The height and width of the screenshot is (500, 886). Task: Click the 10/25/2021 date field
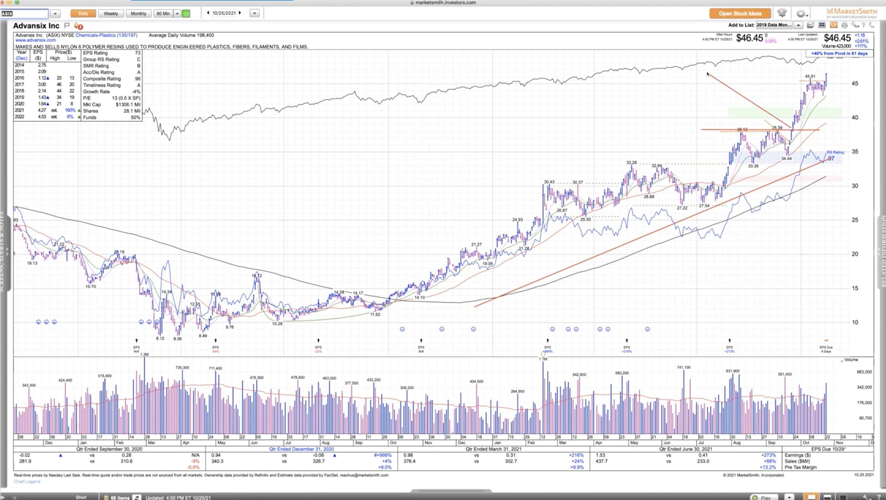(224, 13)
